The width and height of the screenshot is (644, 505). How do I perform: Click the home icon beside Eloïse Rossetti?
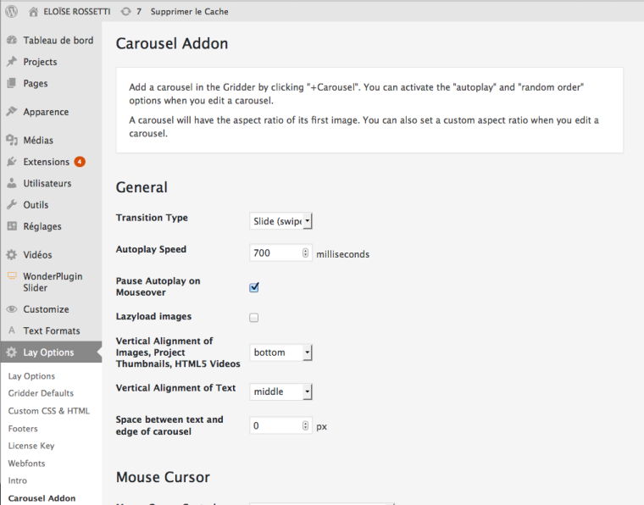pyautogui.click(x=34, y=12)
